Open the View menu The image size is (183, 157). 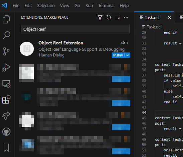click(65, 5)
